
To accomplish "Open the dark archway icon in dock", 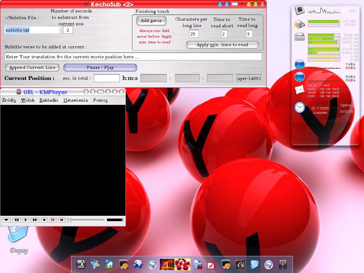I will 240,264.
